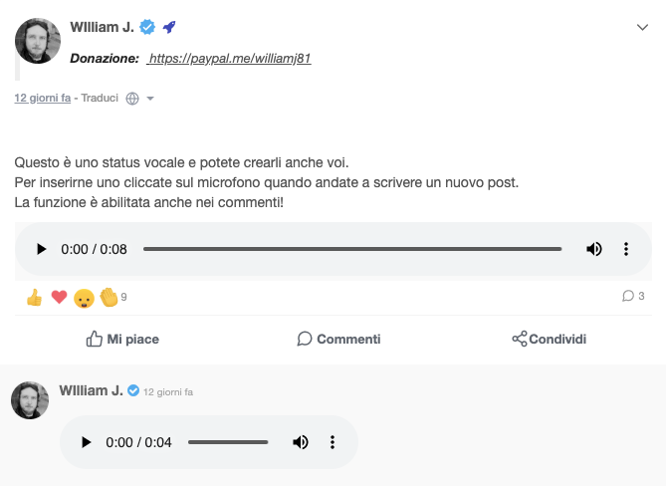The image size is (666, 486).
Task: Click the tongue-out face reaction emoji
Action: pos(84,298)
